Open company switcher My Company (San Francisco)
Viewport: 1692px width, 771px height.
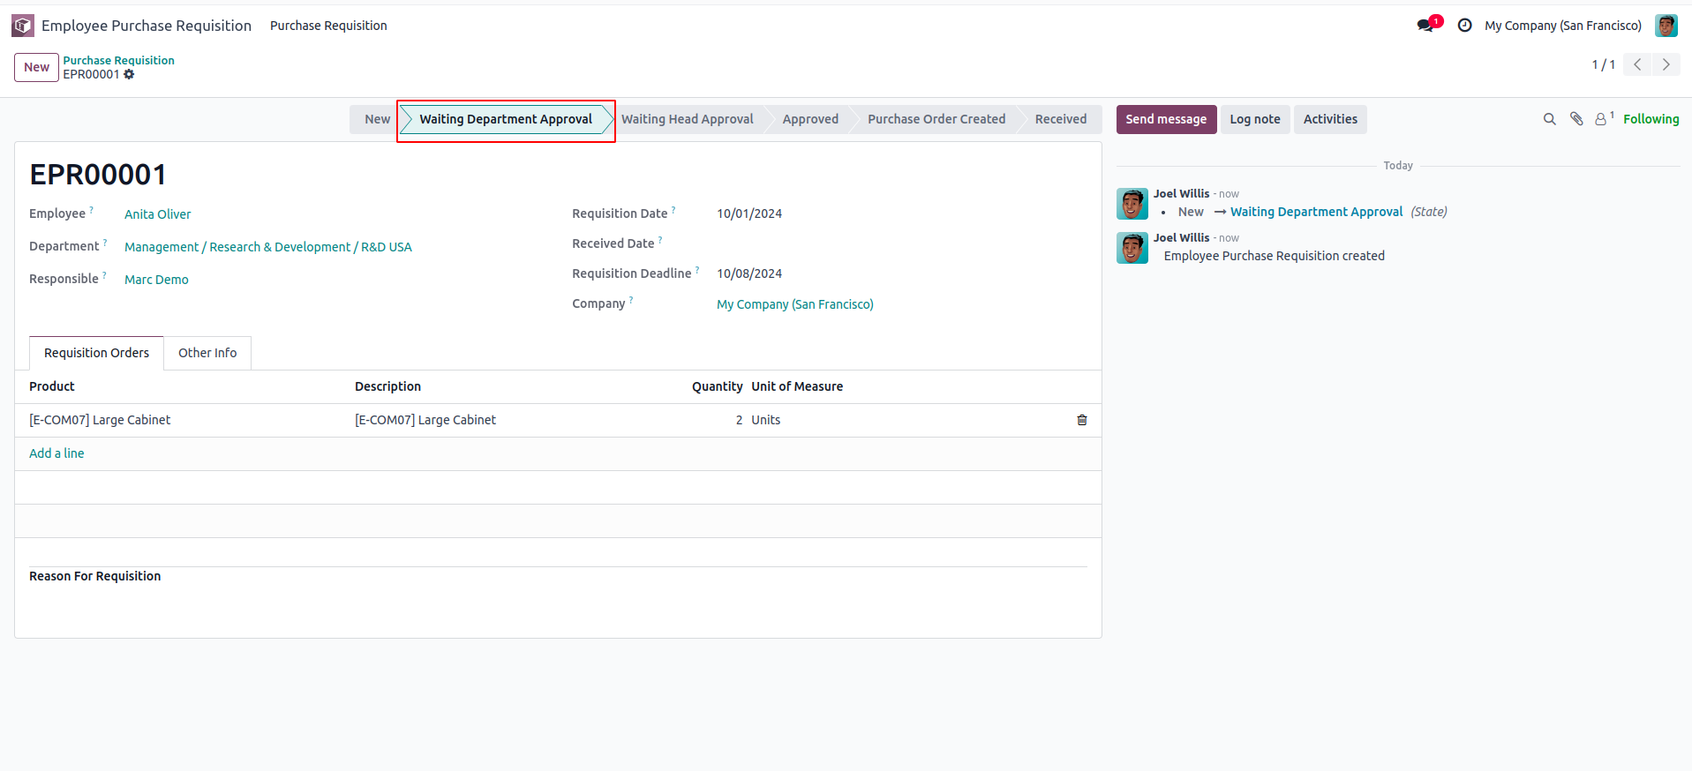click(1562, 26)
